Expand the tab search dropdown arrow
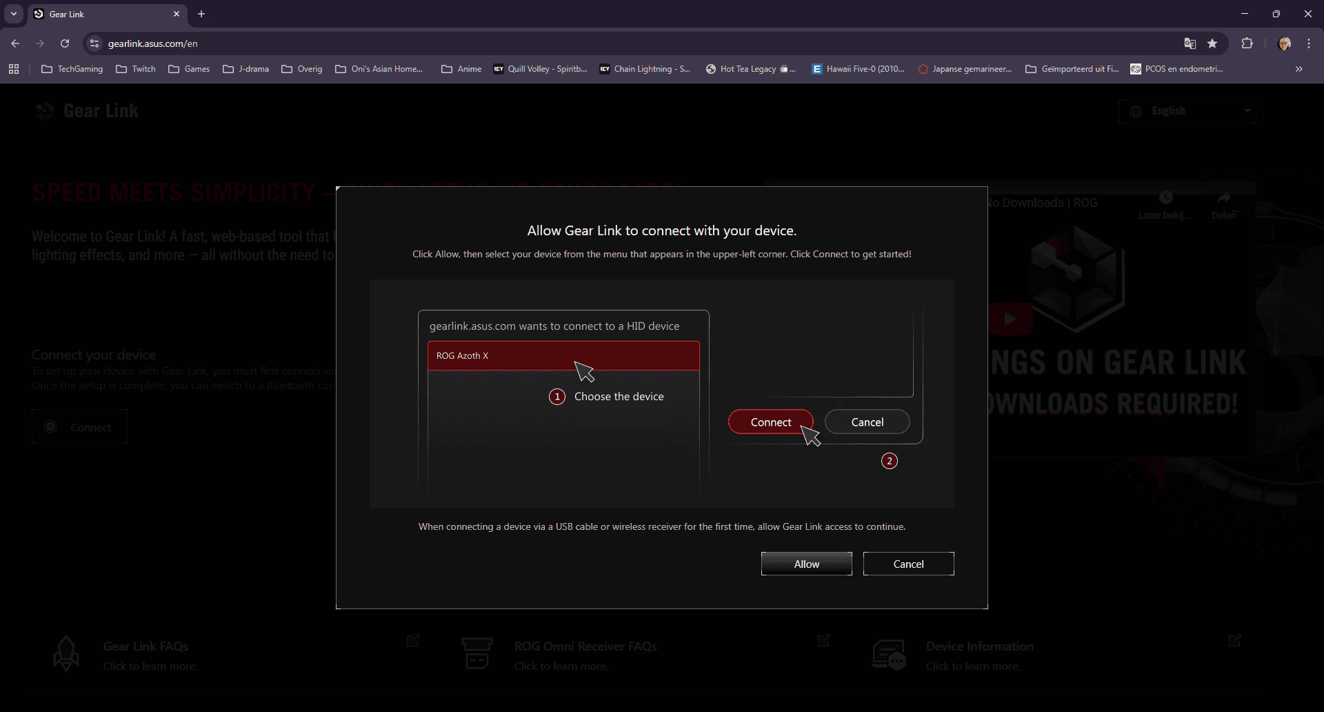The width and height of the screenshot is (1324, 712). [14, 14]
